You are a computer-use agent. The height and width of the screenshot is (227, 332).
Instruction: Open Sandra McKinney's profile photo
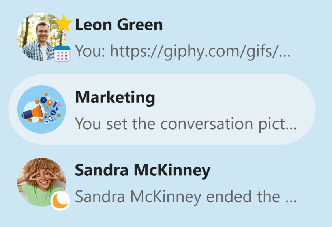tap(41, 182)
